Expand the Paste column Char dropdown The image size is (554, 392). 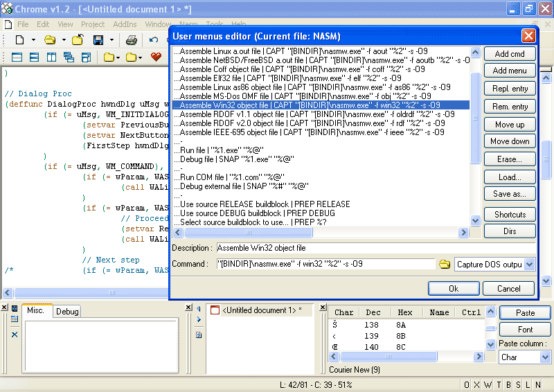coord(544,357)
